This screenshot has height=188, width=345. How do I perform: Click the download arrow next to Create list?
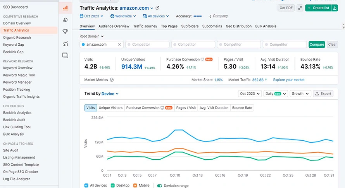coord(335,8)
